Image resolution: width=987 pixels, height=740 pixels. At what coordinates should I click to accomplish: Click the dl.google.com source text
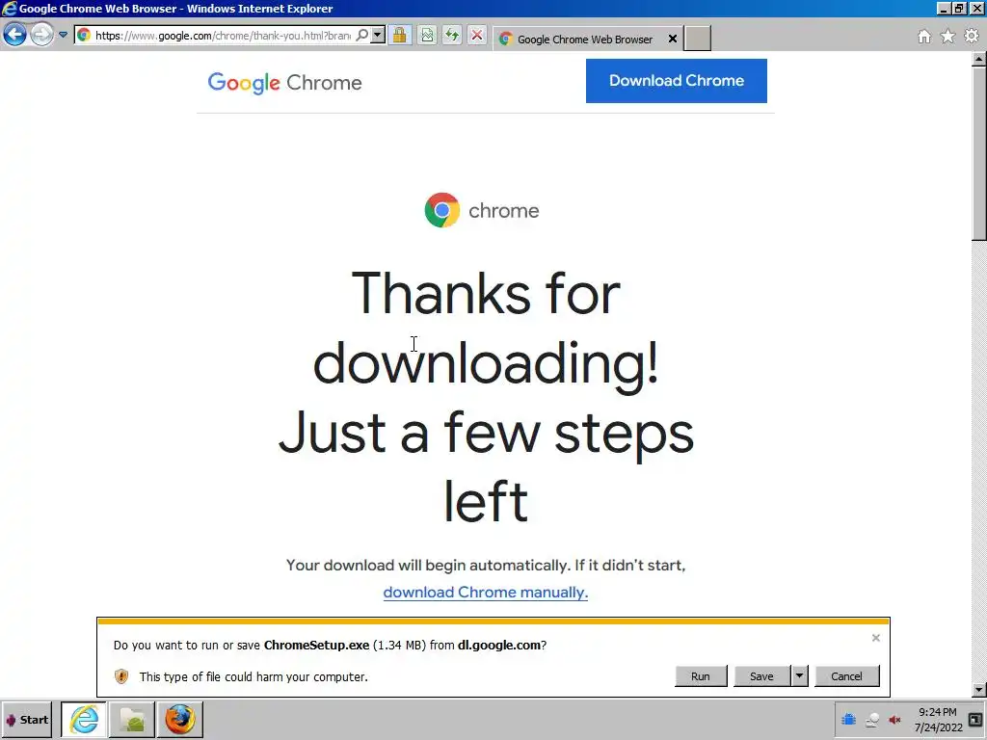pyautogui.click(x=499, y=645)
